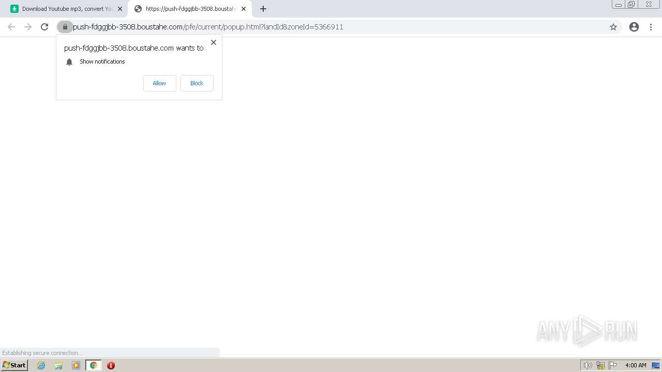The width and height of the screenshot is (662, 372).
Task: Click the notification bell icon
Action: coord(69,62)
